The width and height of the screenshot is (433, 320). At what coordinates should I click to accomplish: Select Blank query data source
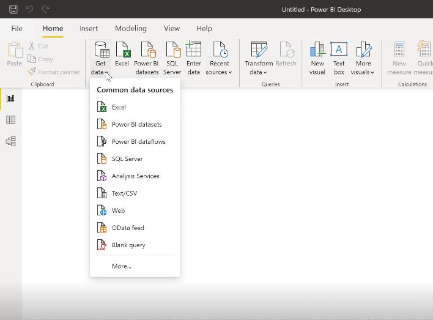pos(128,245)
